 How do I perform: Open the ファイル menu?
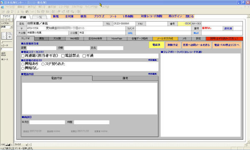10,7
